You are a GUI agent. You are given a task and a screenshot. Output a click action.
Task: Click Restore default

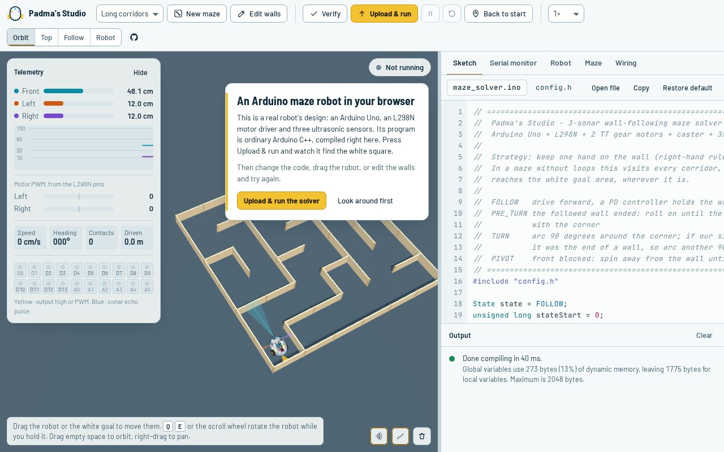(687, 88)
